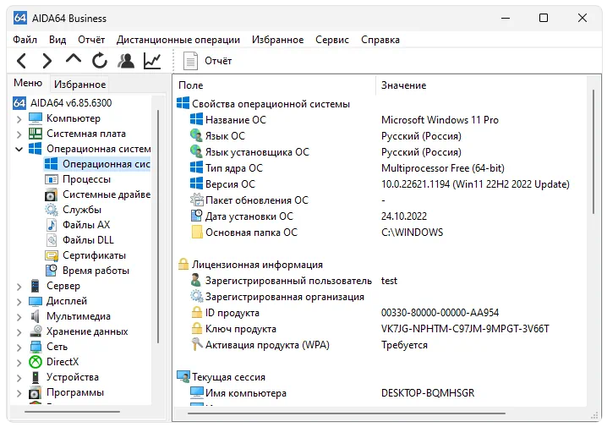This screenshot has height=427, width=607.
Task: Select the Версия ОС row
Action: [x=380, y=184]
